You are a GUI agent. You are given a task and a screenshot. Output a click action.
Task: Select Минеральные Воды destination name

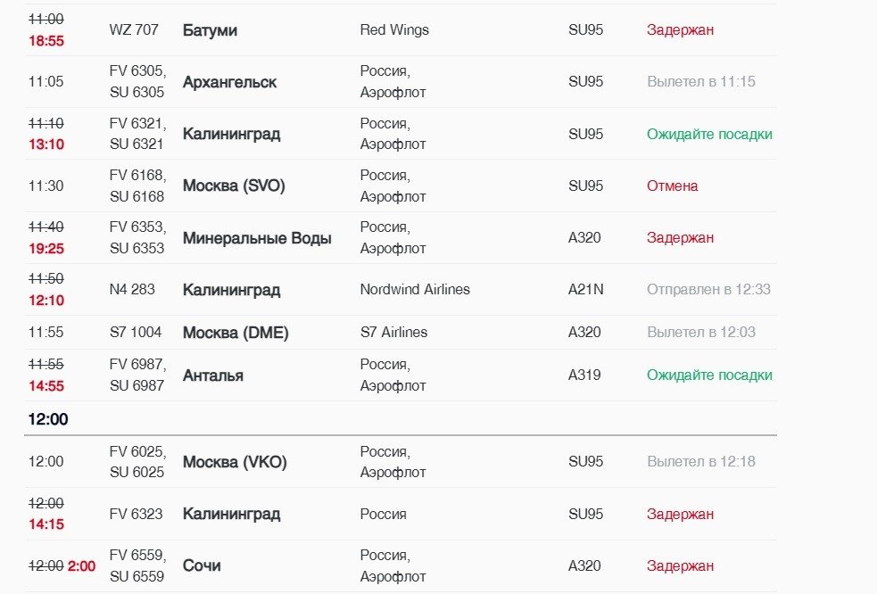pyautogui.click(x=257, y=238)
